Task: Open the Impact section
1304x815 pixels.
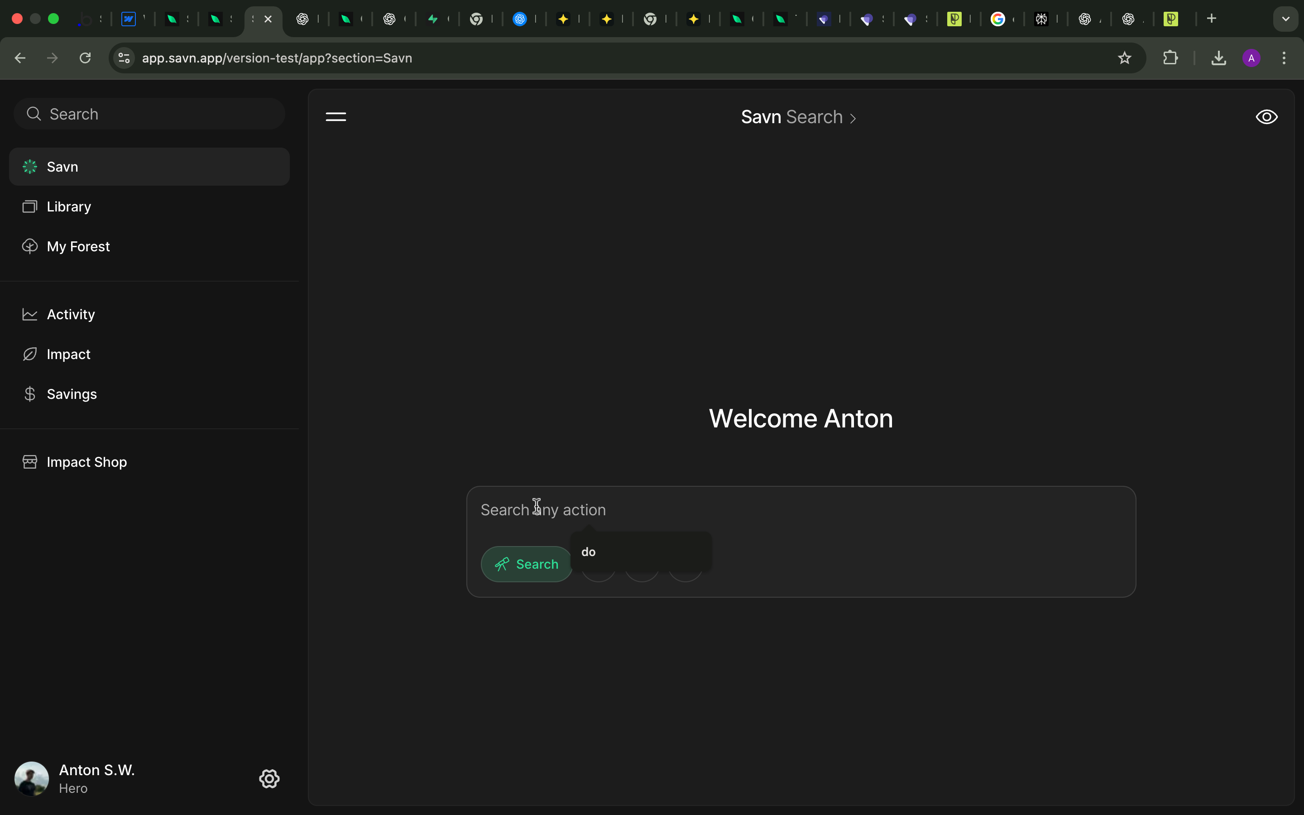Action: tap(149, 354)
